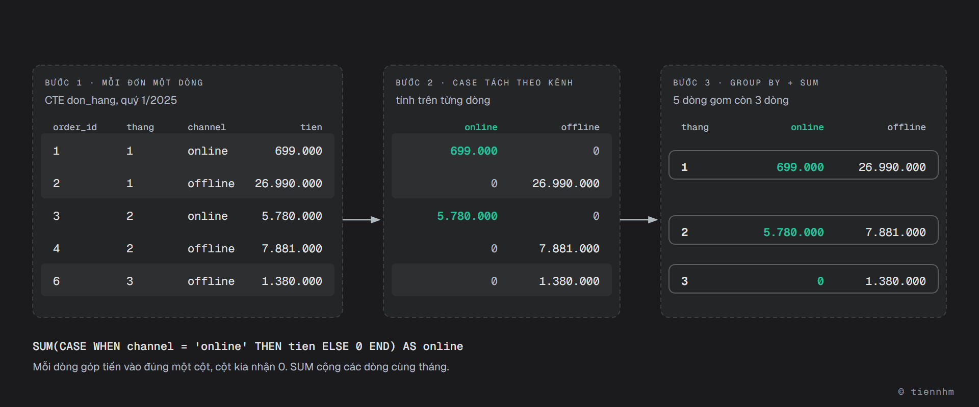979x407 pixels.
Task: Click green 699.000 in the Bước 3 result
Action: [x=800, y=167]
